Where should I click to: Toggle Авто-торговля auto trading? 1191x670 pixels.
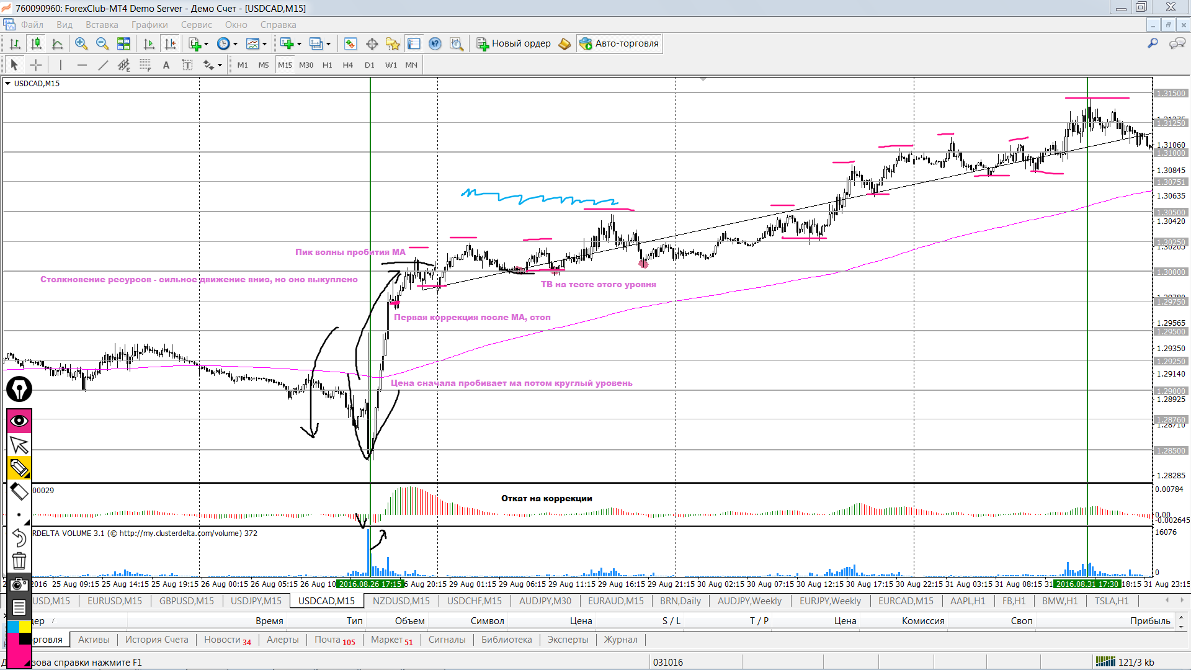coord(619,43)
